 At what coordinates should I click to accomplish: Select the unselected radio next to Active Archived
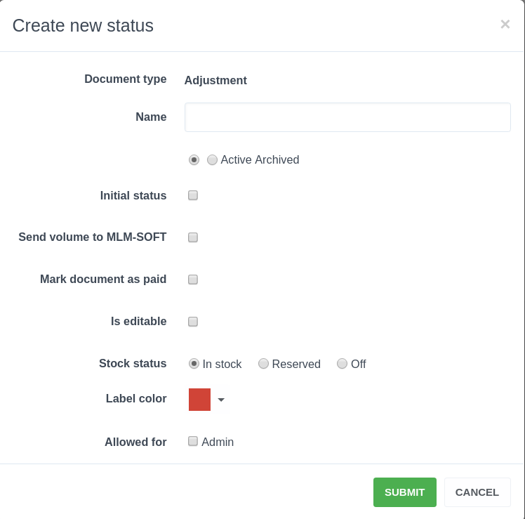(212, 160)
